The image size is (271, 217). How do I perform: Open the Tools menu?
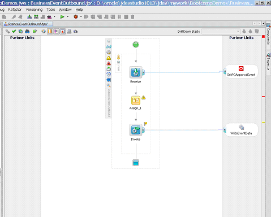tap(51, 10)
